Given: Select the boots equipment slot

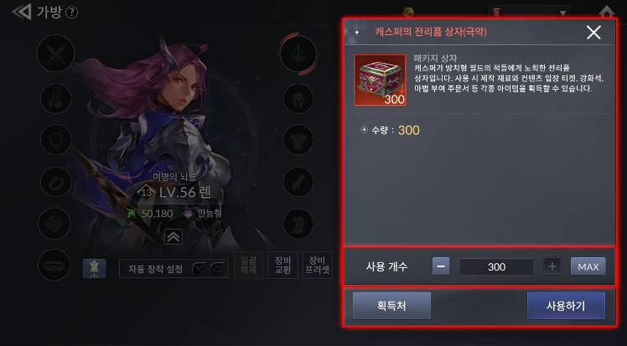Looking at the screenshot, I should pos(298,224).
